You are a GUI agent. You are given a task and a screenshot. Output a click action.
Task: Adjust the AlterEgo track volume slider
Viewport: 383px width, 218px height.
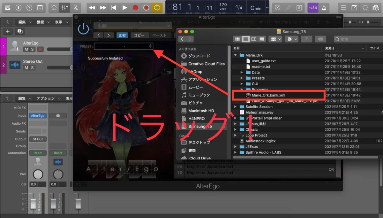[60, 50]
